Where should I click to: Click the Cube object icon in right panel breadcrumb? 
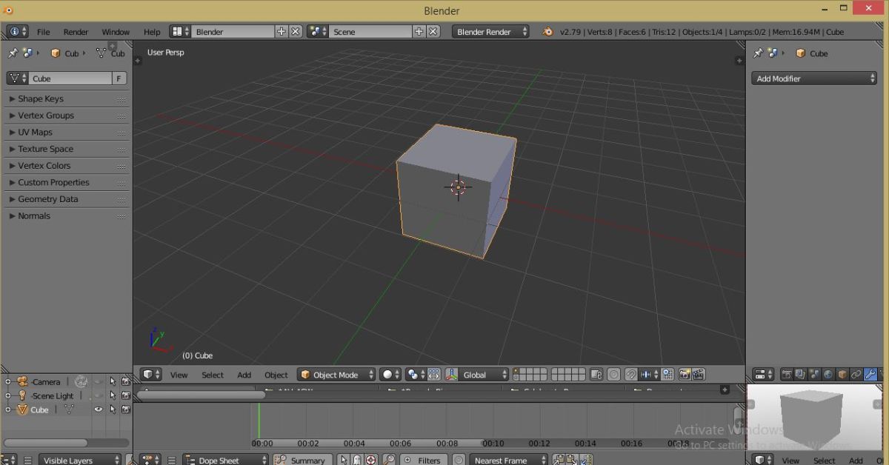point(802,53)
